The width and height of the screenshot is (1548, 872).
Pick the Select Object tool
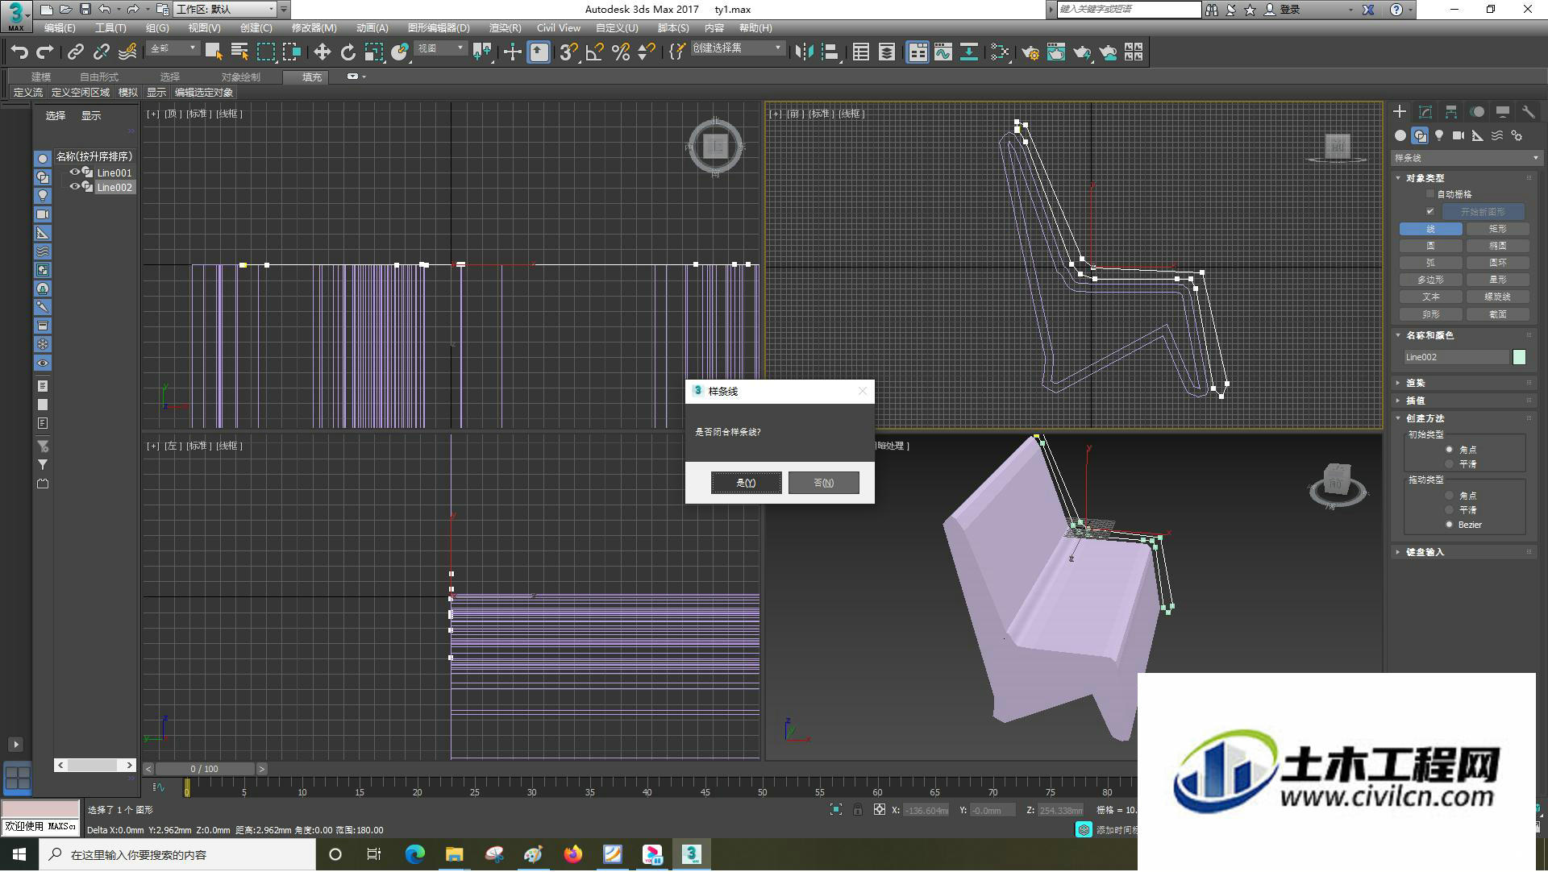point(214,52)
